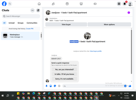Click the conversation vertical scrollbar thumb
The image size is (136, 100).
click(131, 52)
